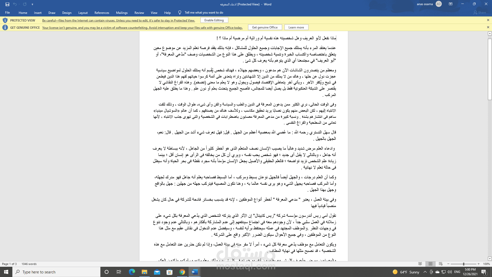492x277 pixels.
Task: Open Ribbon Display Options
Action: [x=450, y=4]
